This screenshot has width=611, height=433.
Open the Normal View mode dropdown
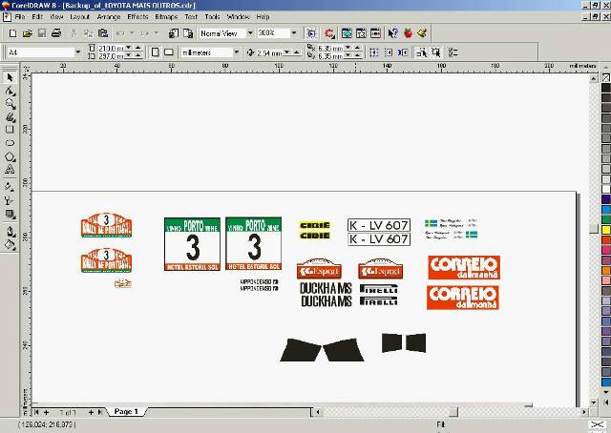click(250, 33)
